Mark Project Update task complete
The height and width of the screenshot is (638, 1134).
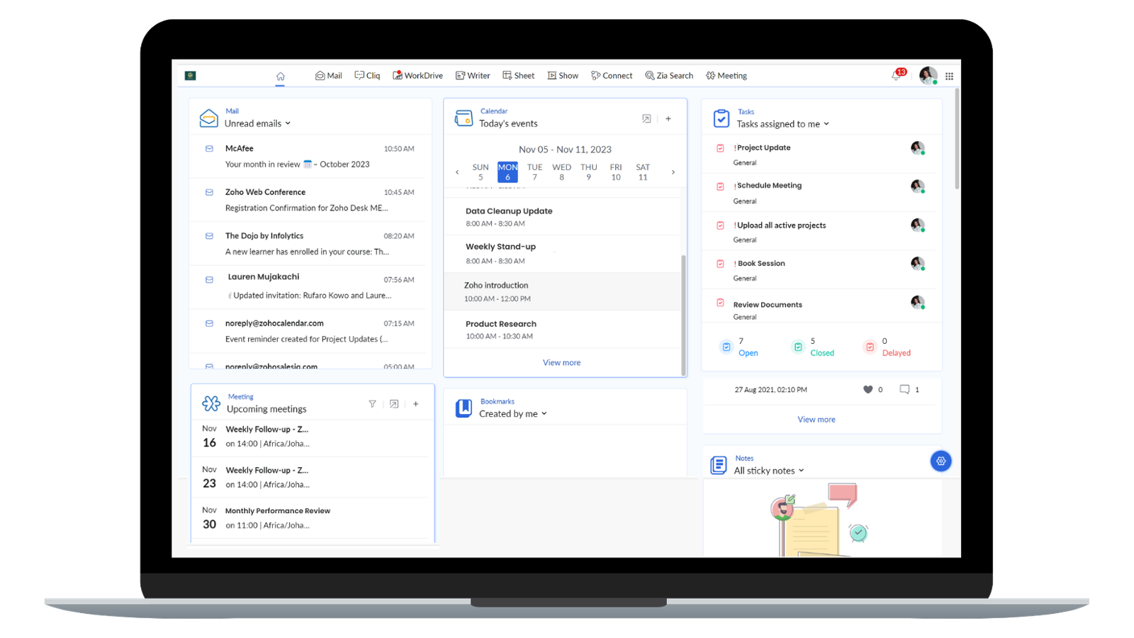(x=720, y=148)
